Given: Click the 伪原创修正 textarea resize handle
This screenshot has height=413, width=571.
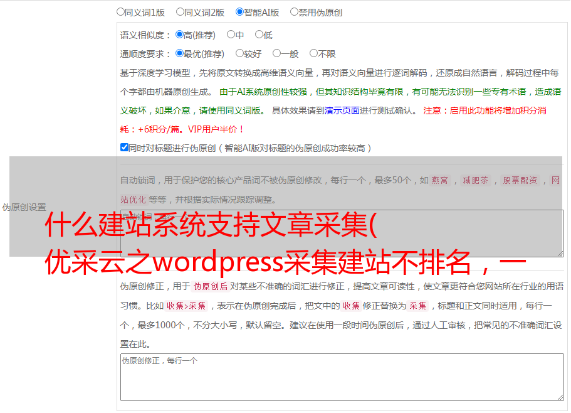Looking at the screenshot, I should (560, 397).
